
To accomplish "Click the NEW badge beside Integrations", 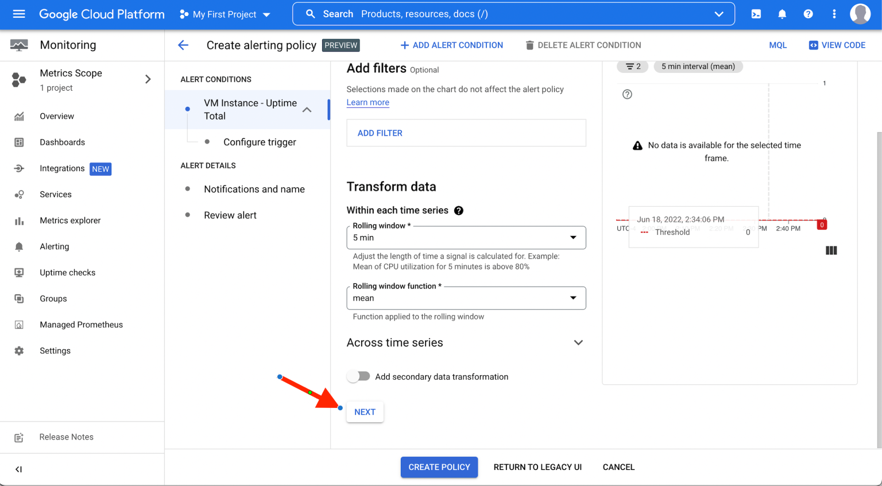I will coord(100,169).
